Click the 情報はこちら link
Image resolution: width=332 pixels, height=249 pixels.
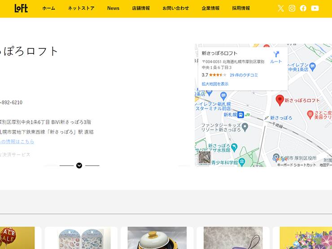[x=17, y=141]
